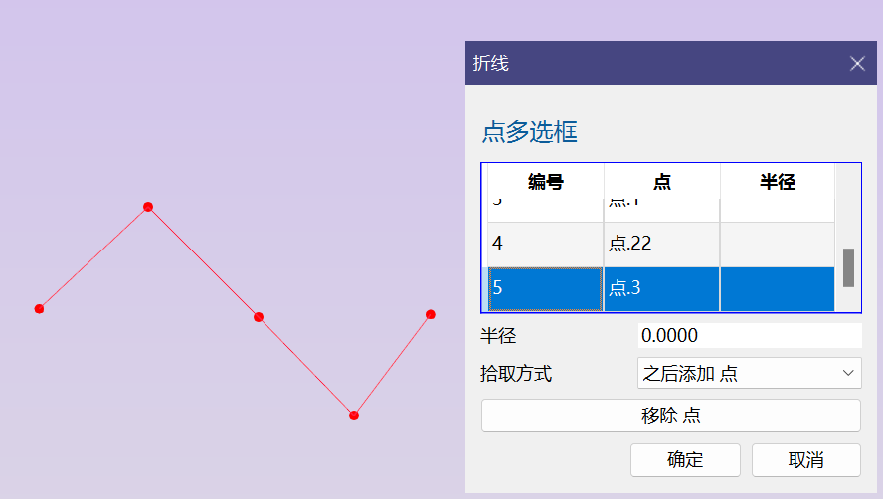Image resolution: width=883 pixels, height=499 pixels.
Task: Click the dropdown arrow beside 之后添加 点
Action: [x=848, y=374]
